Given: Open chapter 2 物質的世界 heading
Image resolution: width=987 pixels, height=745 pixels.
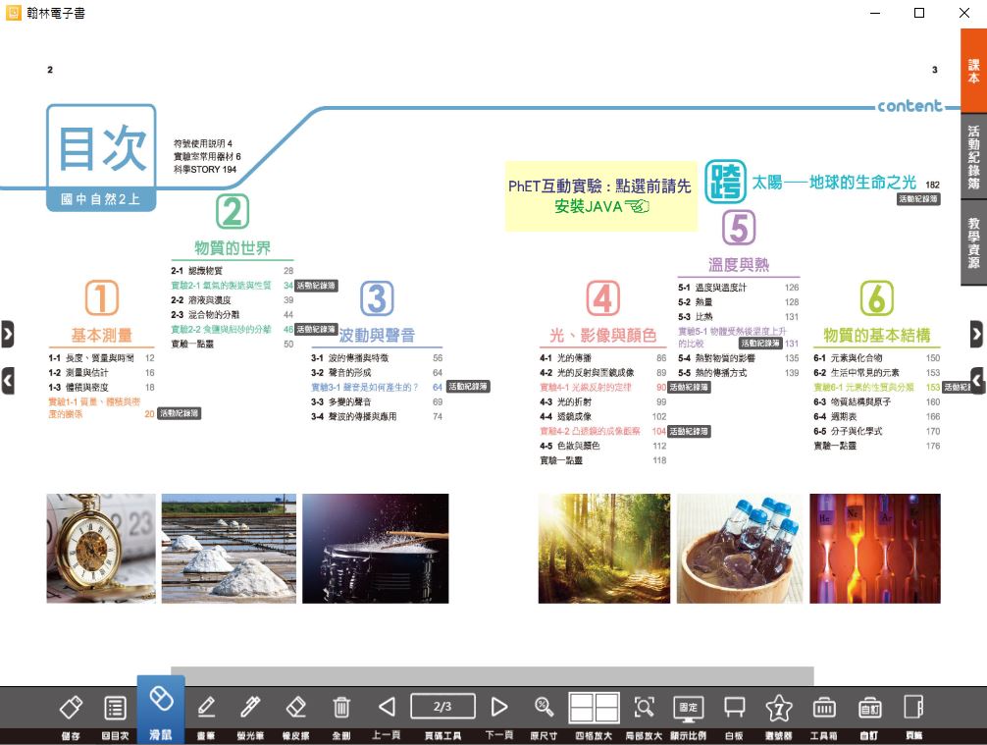Looking at the screenshot, I should [233, 247].
